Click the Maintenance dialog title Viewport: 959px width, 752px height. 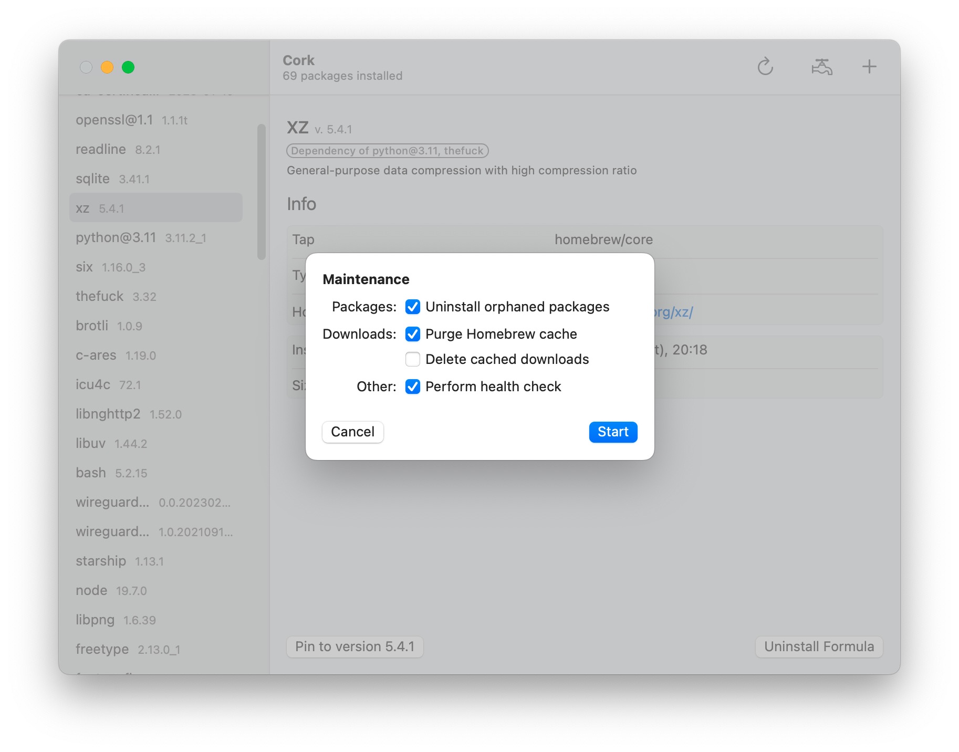click(x=366, y=279)
